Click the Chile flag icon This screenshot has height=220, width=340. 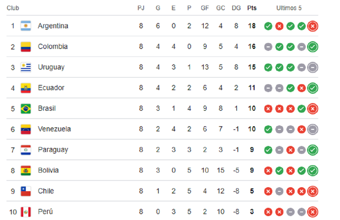[x=26, y=191]
